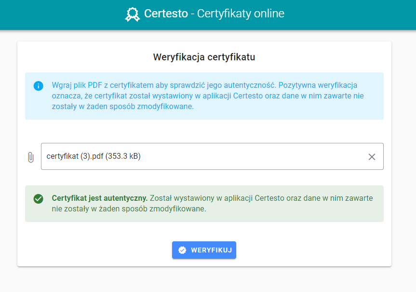Click the WERYFIKUJ button

click(204, 250)
